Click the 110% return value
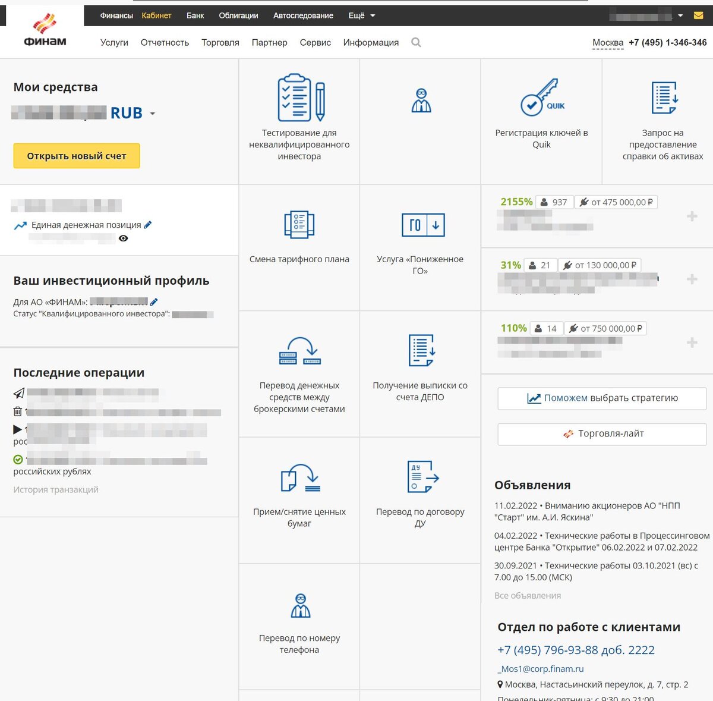This screenshot has height=701, width=713. point(513,328)
